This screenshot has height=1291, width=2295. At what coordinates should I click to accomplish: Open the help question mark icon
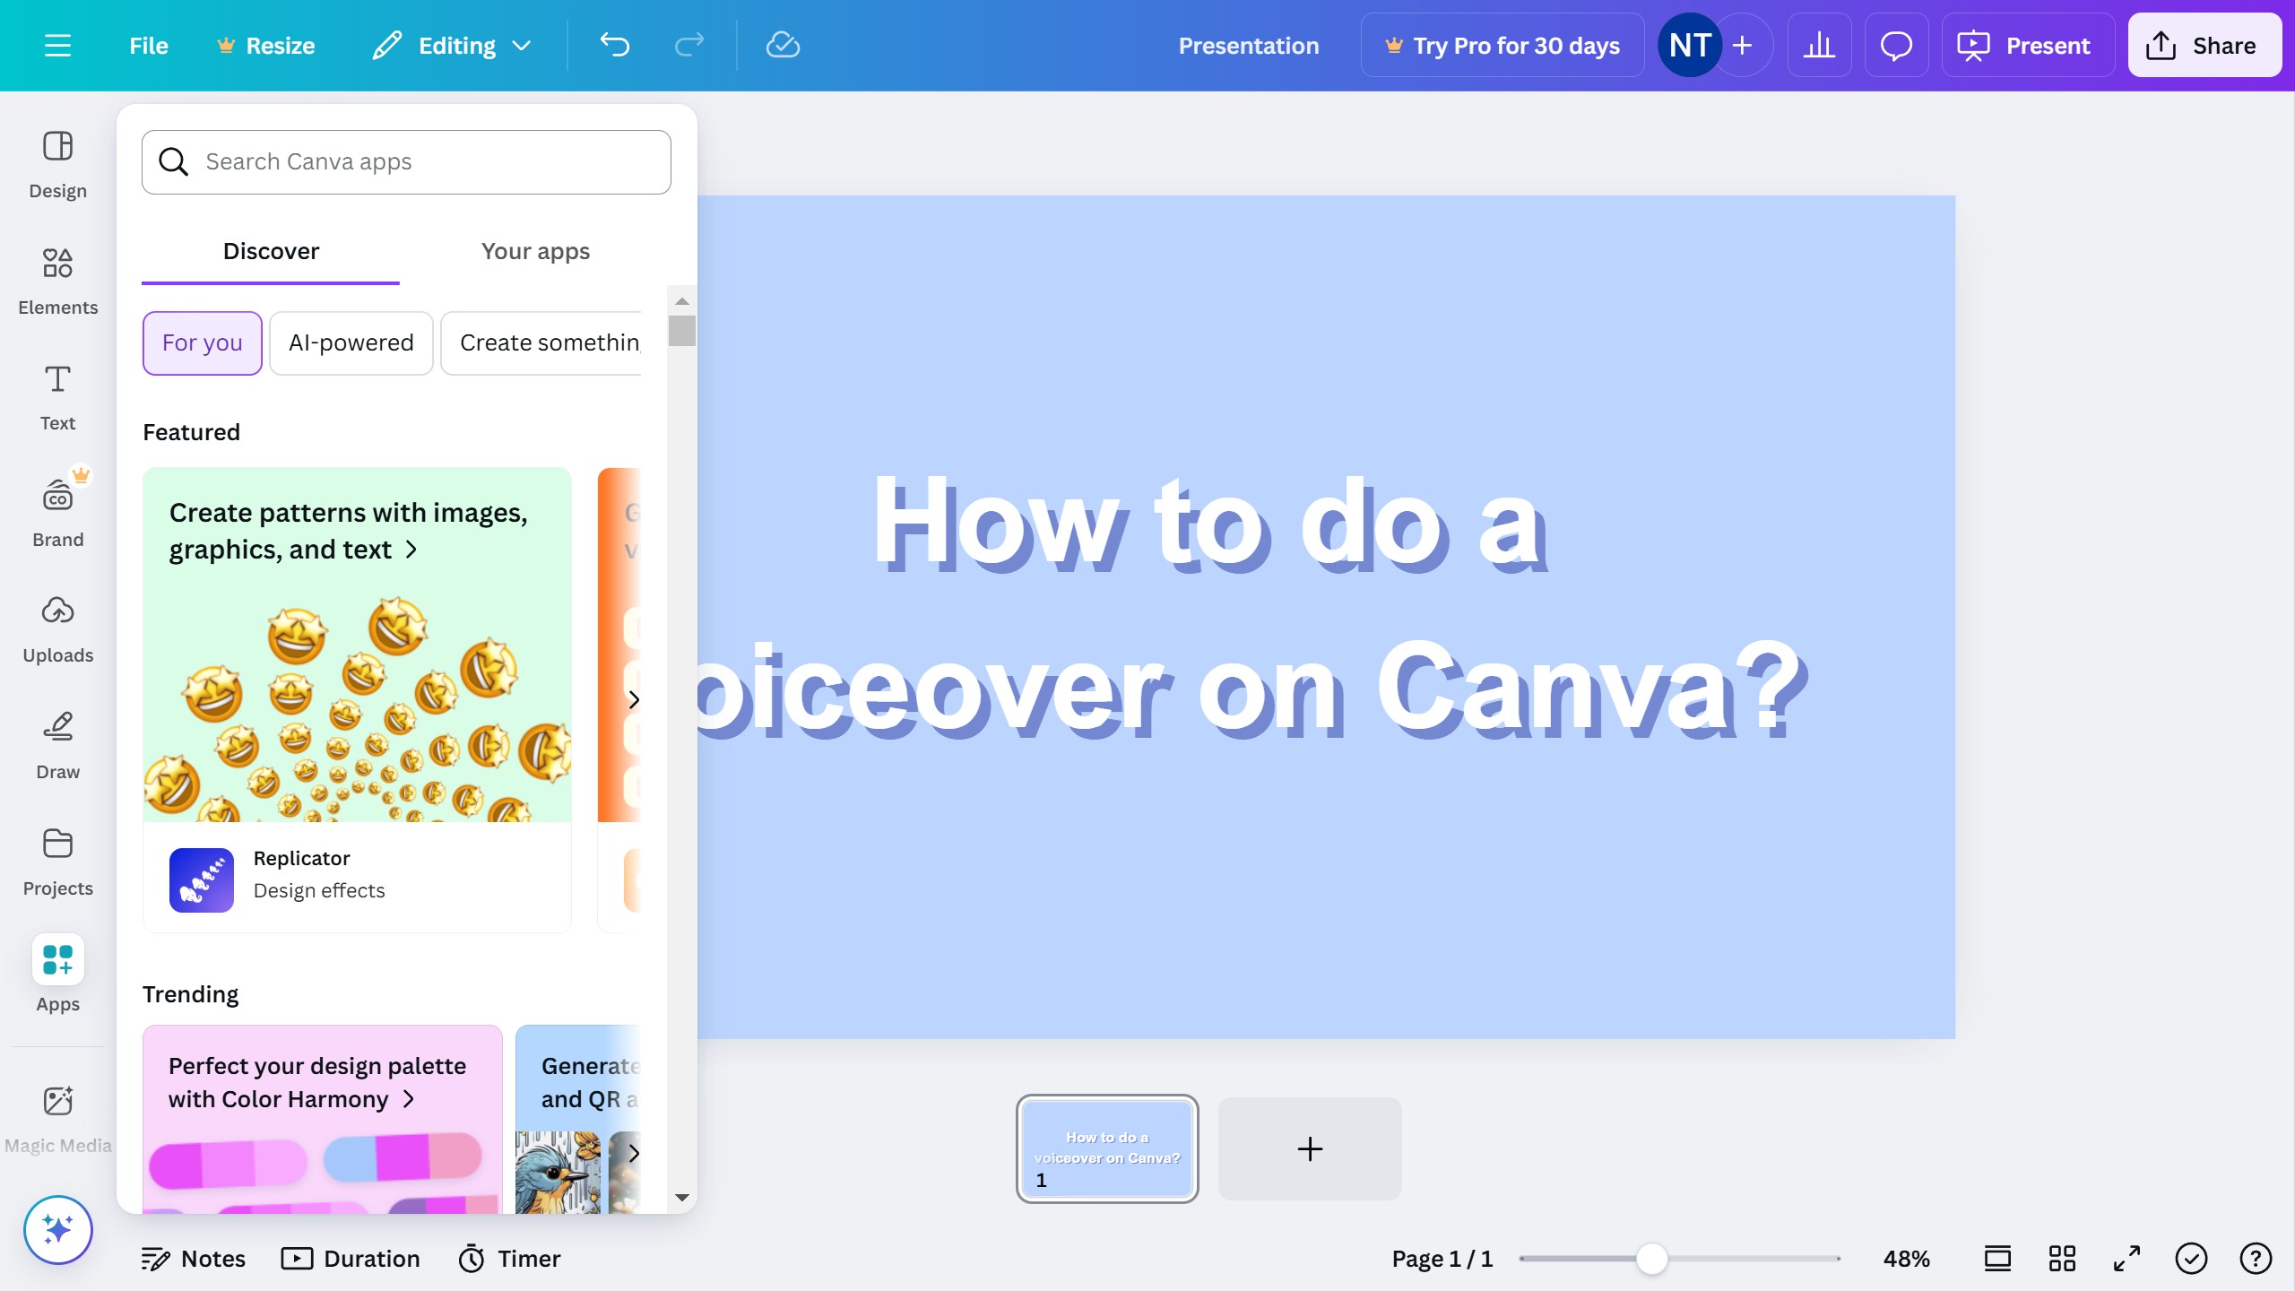(2255, 1259)
